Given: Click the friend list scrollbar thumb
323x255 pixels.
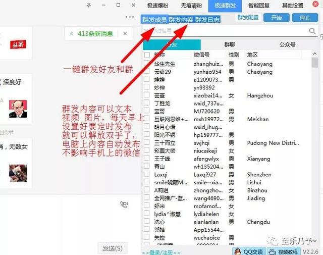Looking at the screenshot, I should (315, 63).
